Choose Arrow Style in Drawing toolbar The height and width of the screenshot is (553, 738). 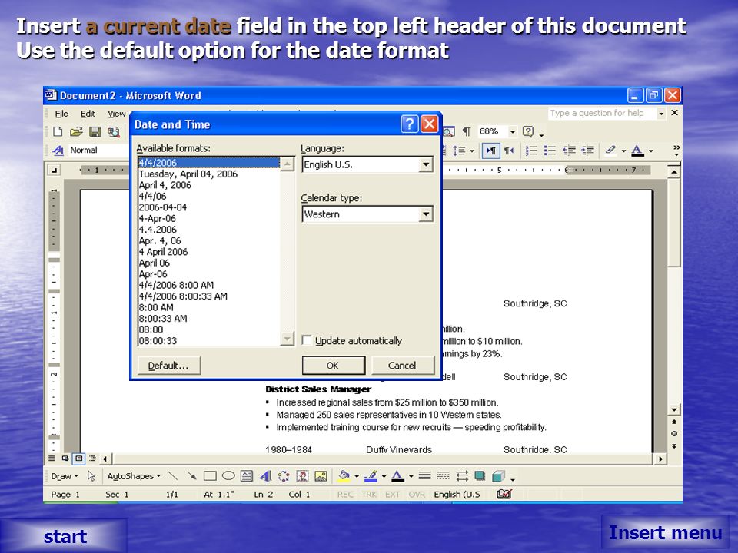(462, 476)
